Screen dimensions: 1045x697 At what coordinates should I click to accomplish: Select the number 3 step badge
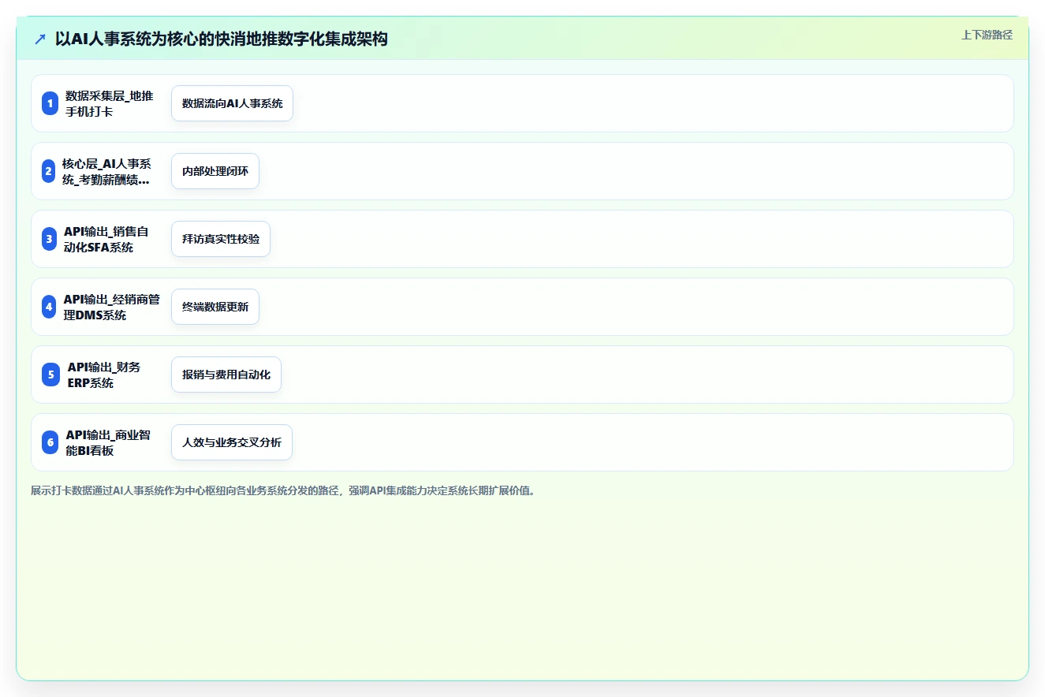point(49,239)
